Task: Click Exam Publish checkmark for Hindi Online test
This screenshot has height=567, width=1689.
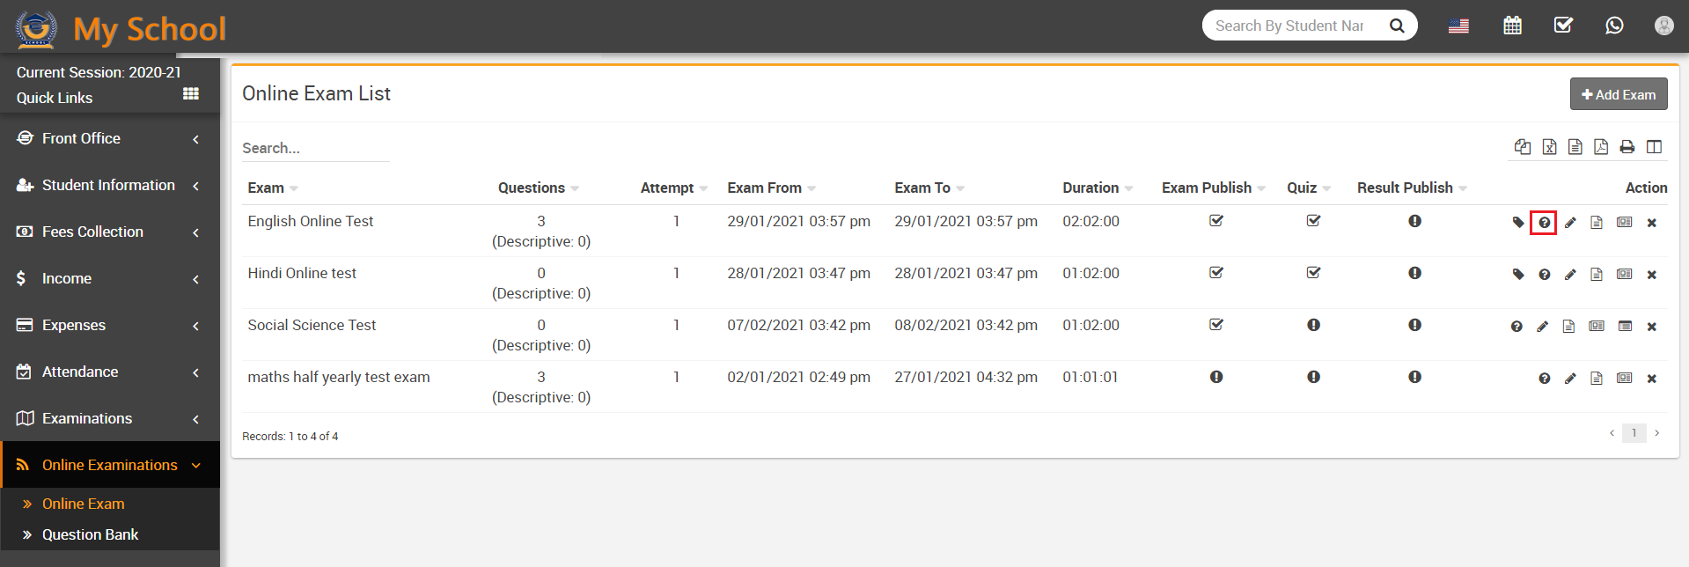Action: click(x=1216, y=273)
